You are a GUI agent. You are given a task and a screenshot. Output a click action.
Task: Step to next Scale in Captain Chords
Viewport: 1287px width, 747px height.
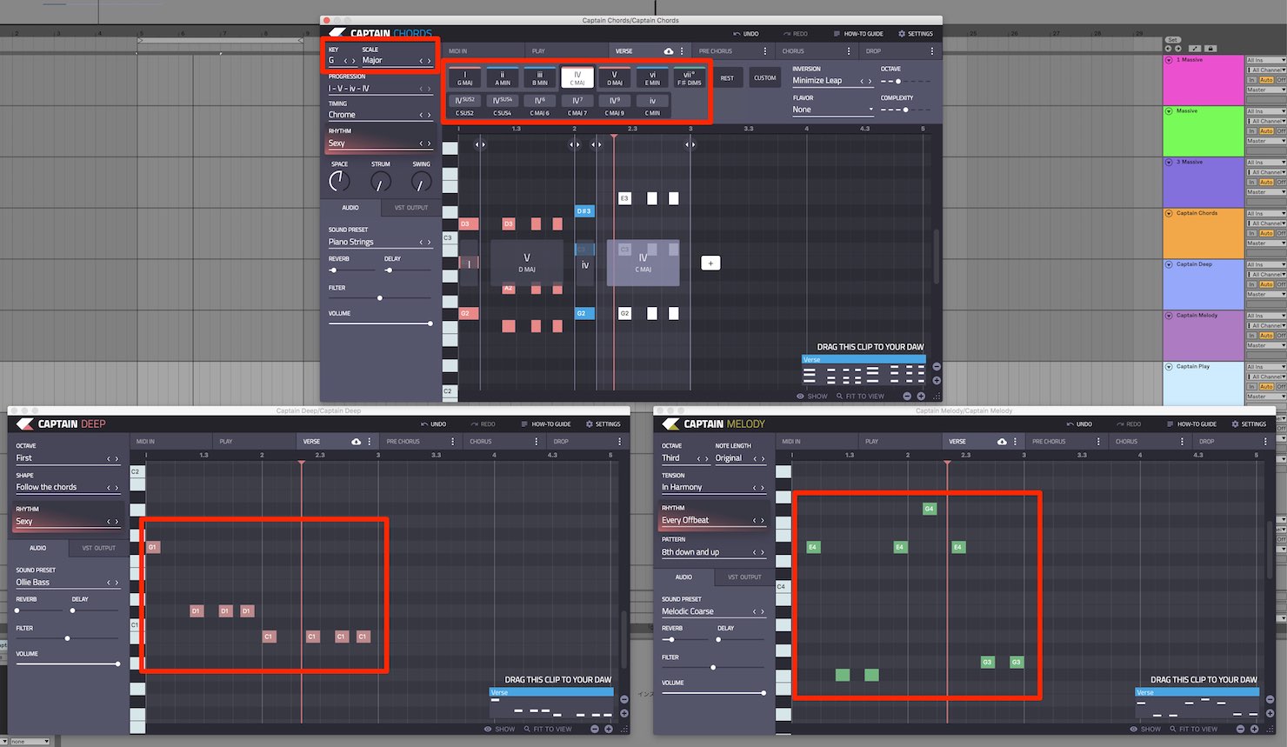click(430, 61)
